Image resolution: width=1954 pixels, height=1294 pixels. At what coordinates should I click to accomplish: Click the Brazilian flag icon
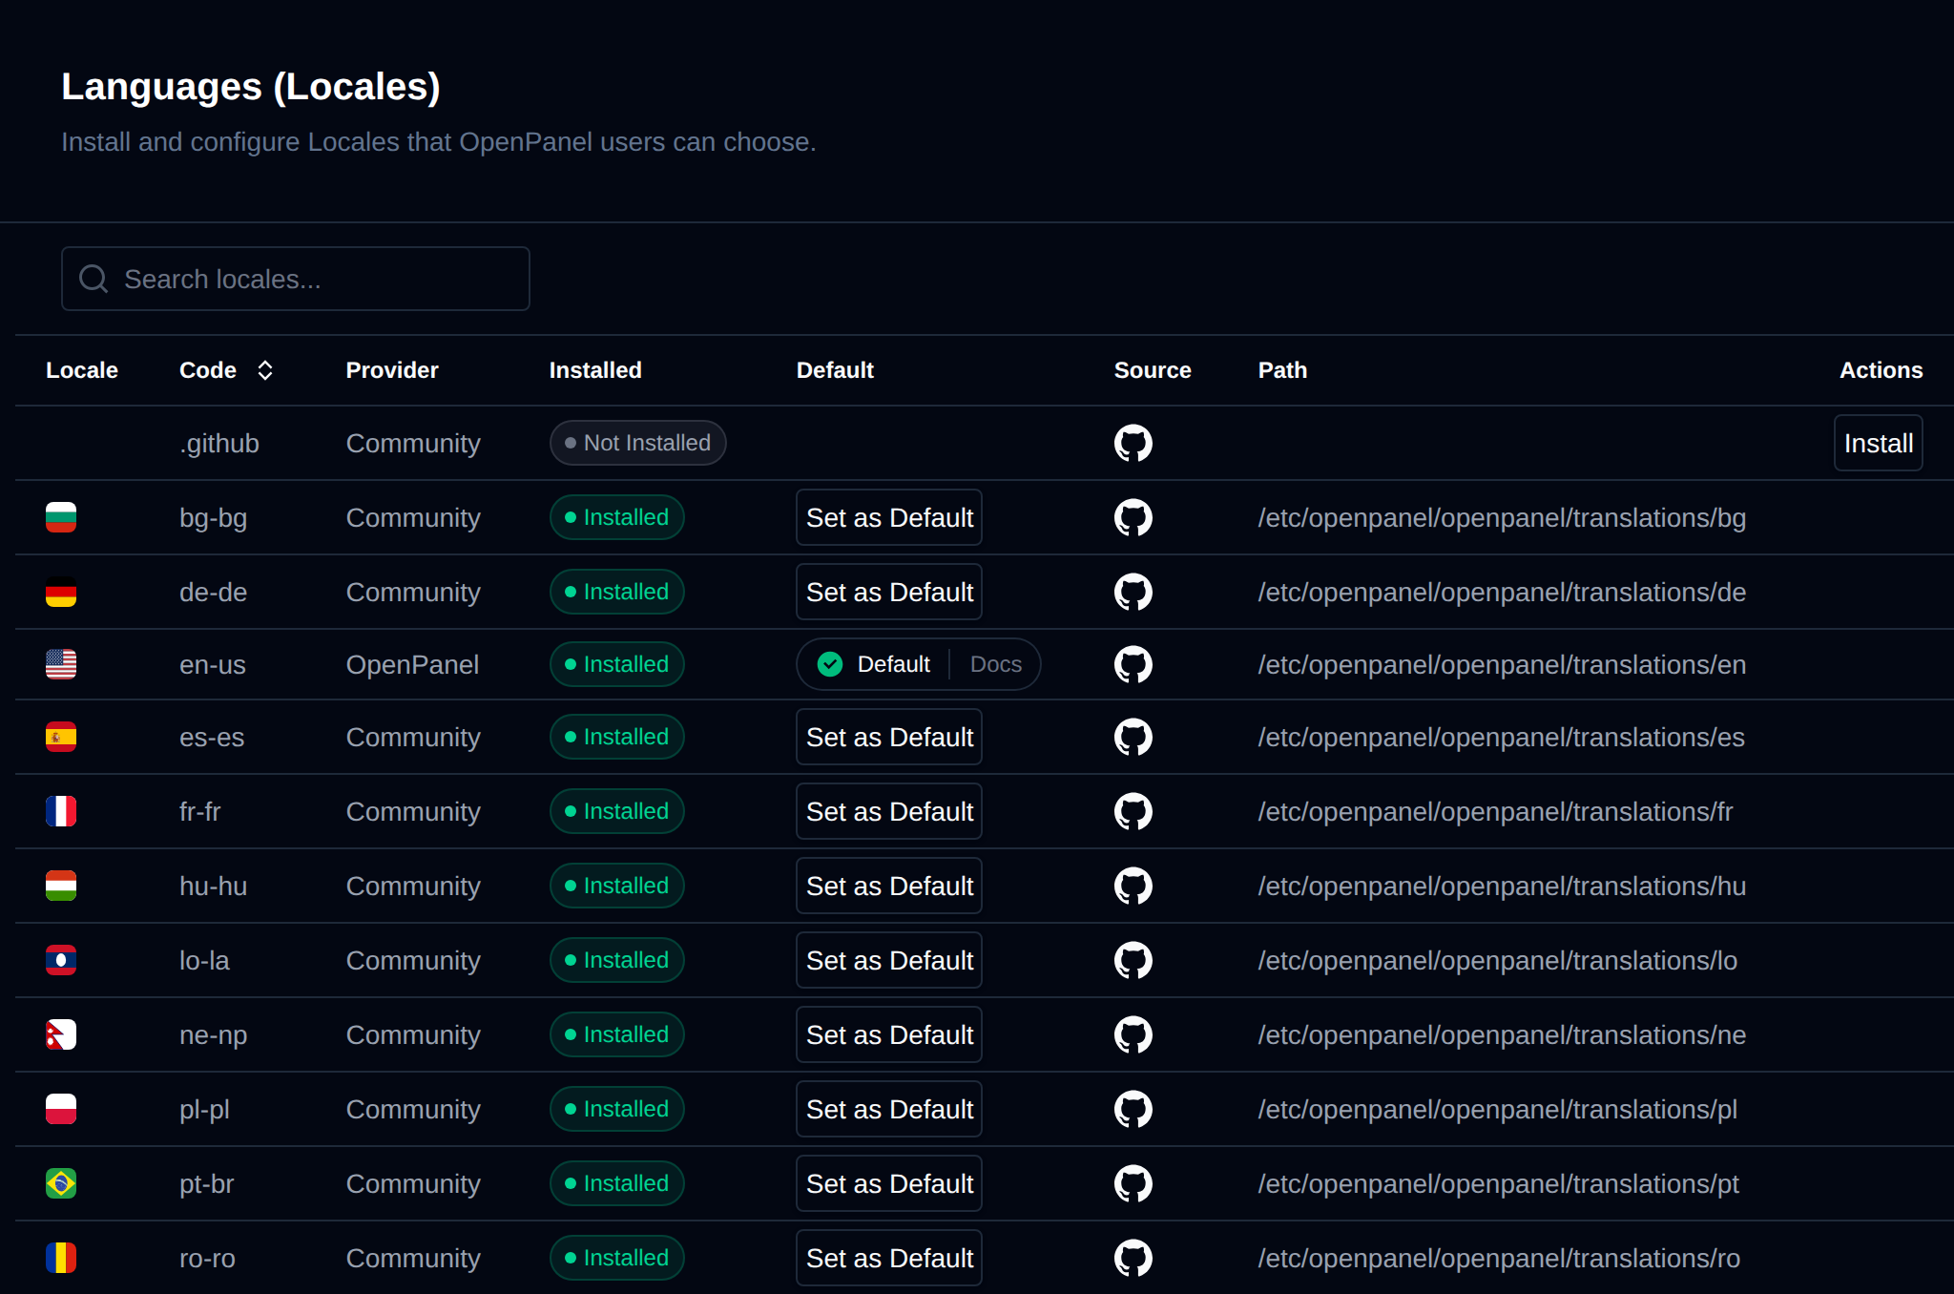61,1183
